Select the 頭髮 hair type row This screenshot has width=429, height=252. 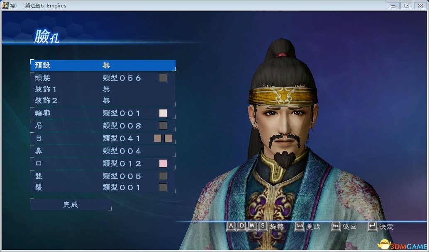103,78
